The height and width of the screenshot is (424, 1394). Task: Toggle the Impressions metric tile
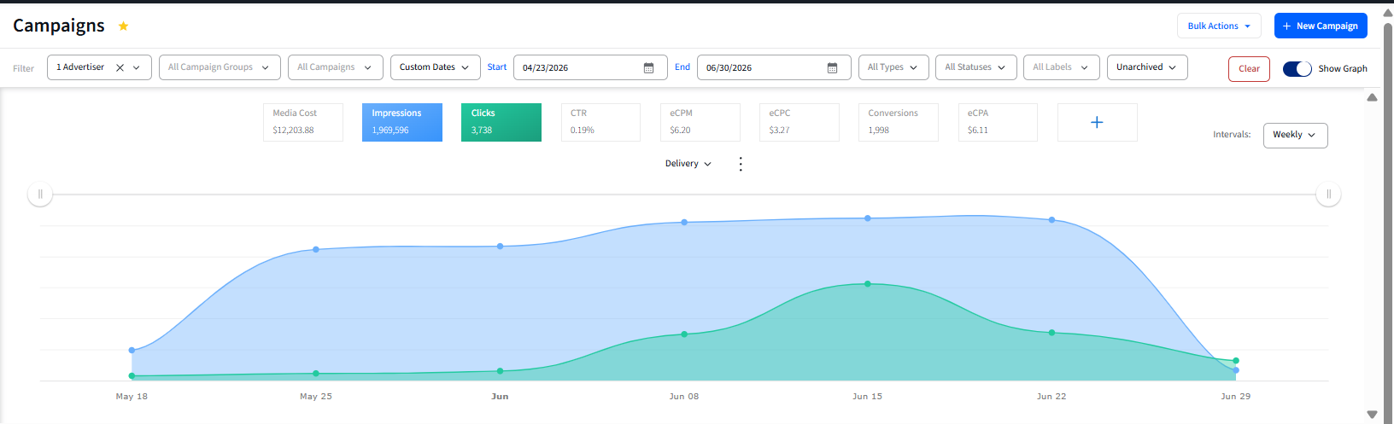[x=402, y=122]
